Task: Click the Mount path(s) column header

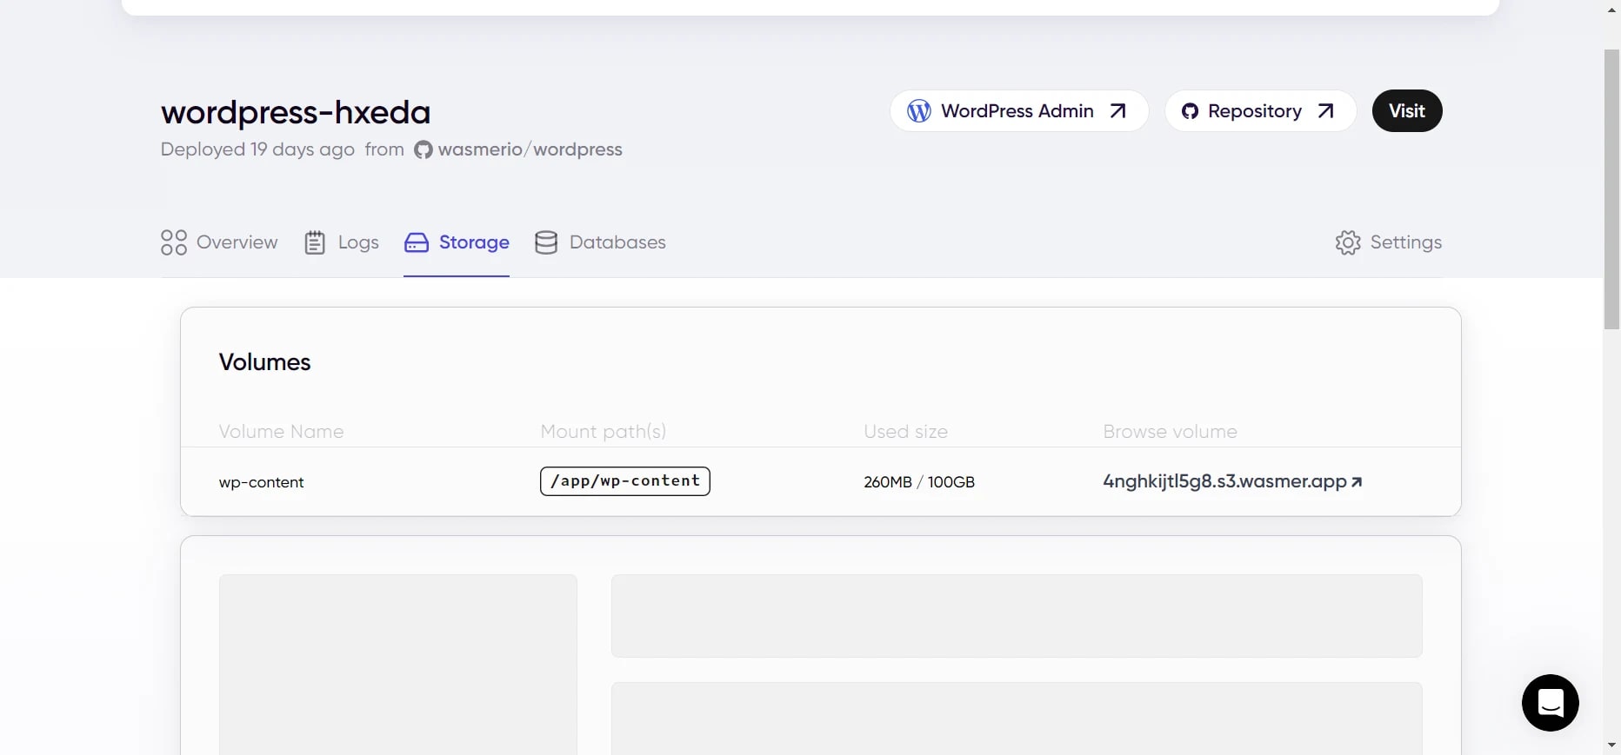Action: point(604,432)
